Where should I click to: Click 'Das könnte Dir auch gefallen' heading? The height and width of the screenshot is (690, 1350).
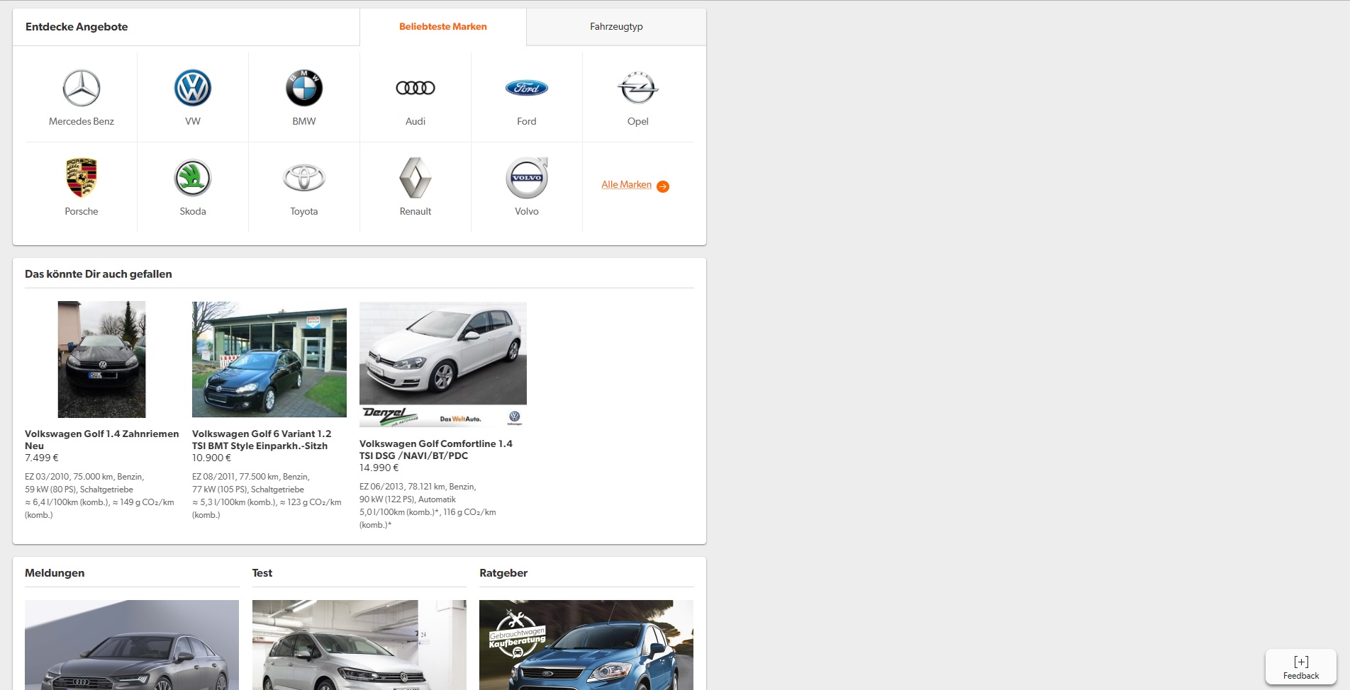click(x=99, y=274)
